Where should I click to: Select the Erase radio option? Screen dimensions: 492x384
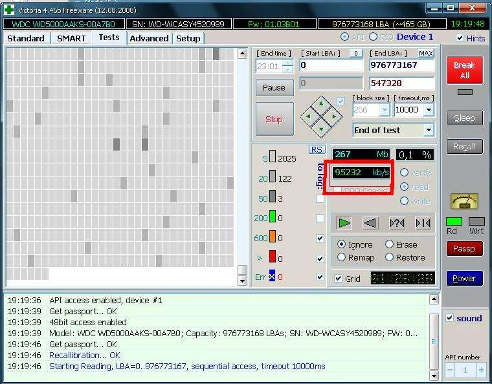point(390,244)
